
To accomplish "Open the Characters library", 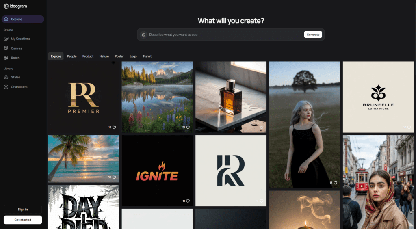I will [x=23, y=87].
